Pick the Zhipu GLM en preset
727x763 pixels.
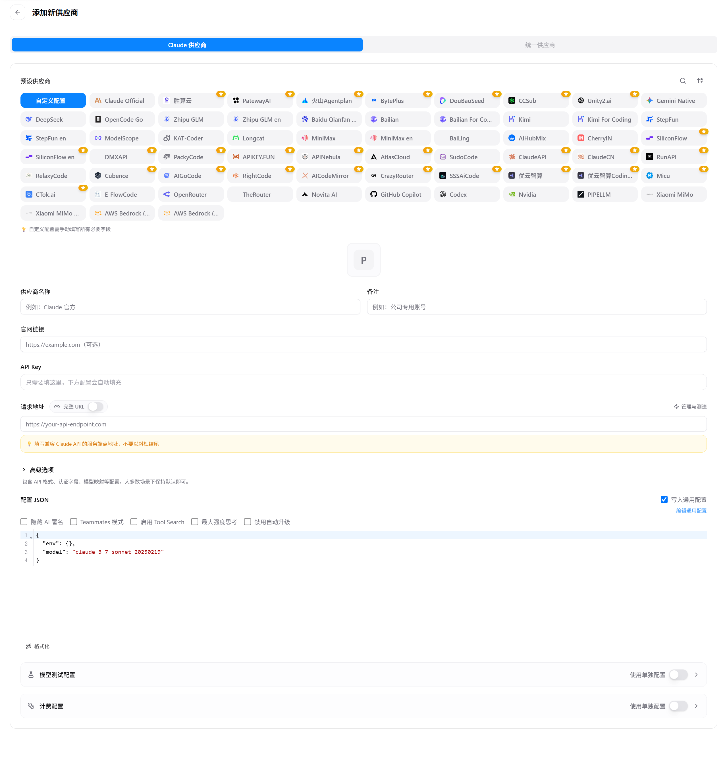coord(260,119)
